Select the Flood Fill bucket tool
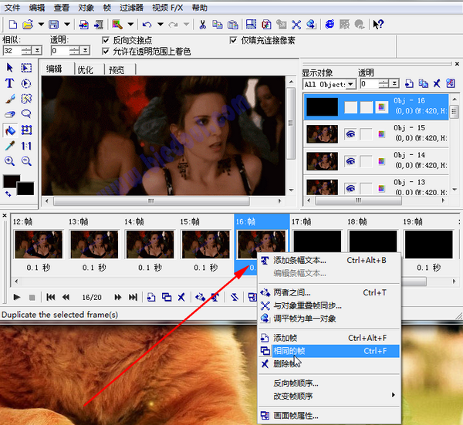The image size is (463, 425). click(x=10, y=130)
